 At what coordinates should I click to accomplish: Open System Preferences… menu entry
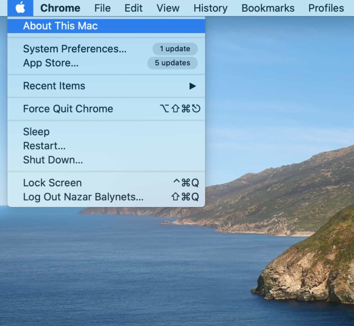click(106, 49)
